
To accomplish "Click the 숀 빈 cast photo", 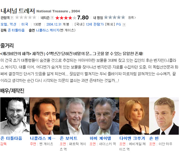I will pyautogui.click(x=164, y=116).
